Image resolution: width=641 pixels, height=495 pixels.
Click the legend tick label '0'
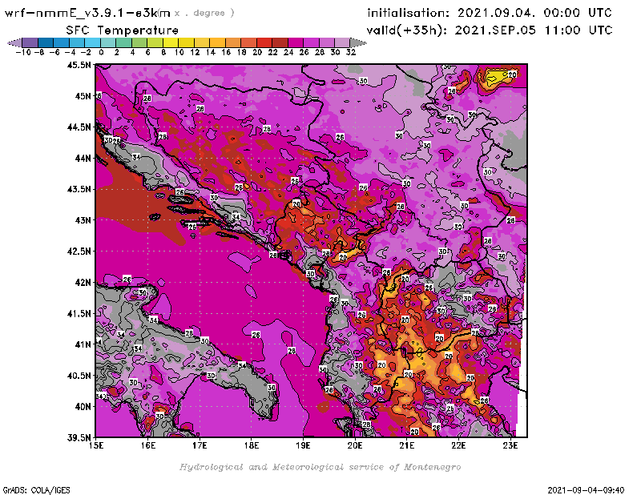tap(101, 52)
